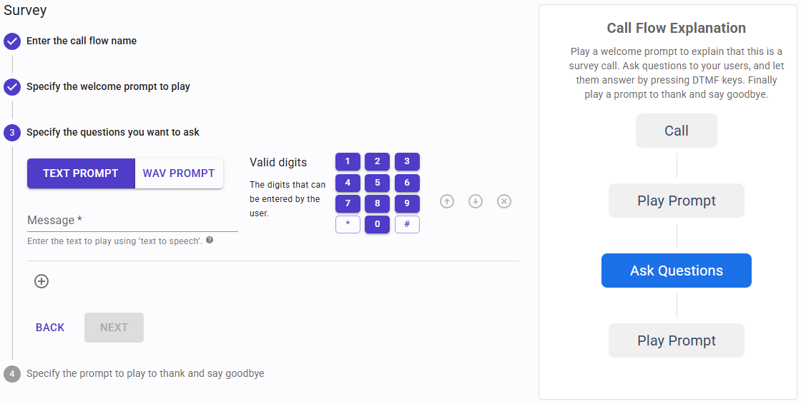Viewport: 801px width, 404px height.
Task: Click the Message text input field
Action: (x=132, y=220)
